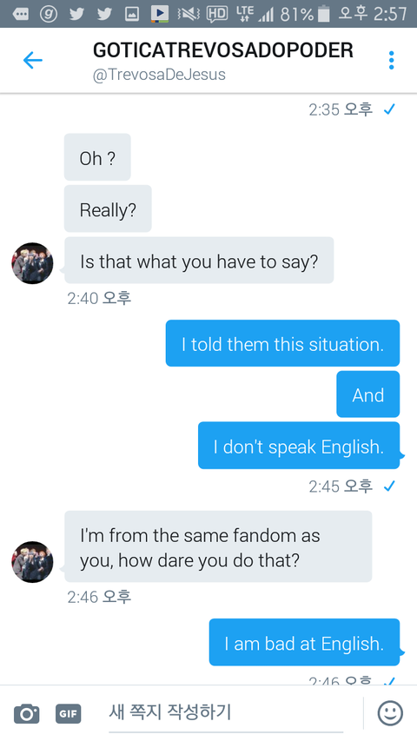
Task: Open the three-dot overflow menu
Action: [391, 61]
